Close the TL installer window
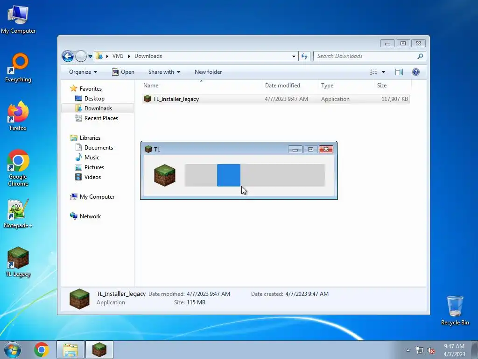The height and width of the screenshot is (359, 478). tap(326, 149)
